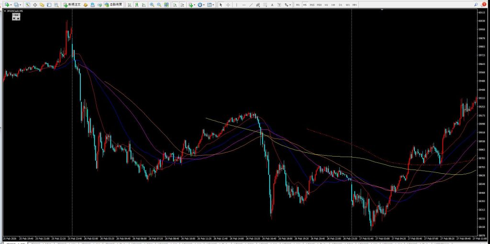Click the tile windows icon
This screenshot has width=490, height=244.
166,4
